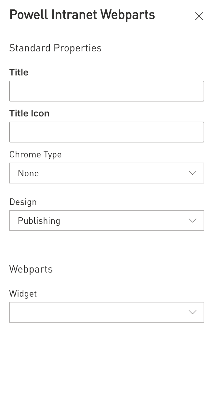Image resolution: width=214 pixels, height=402 pixels.
Task: Focus the Title Icon text field
Action: (107, 132)
